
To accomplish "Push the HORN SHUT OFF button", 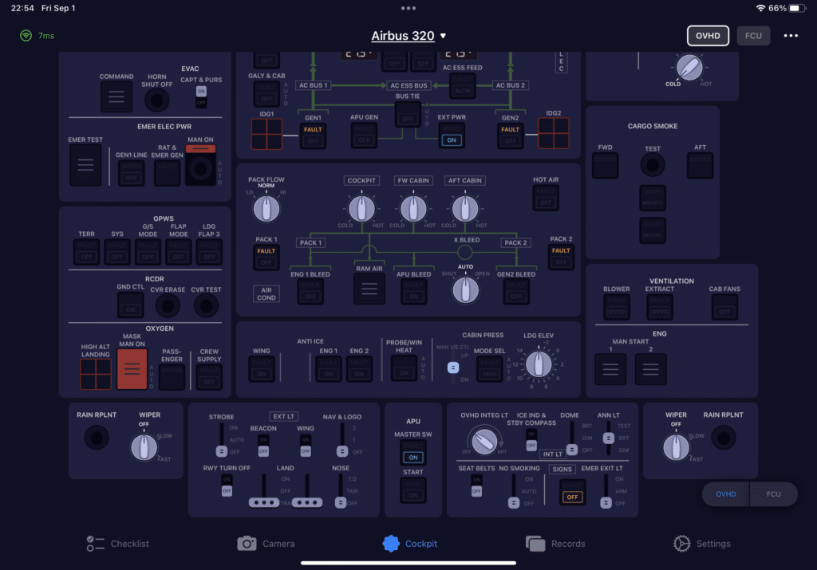I will 157,100.
